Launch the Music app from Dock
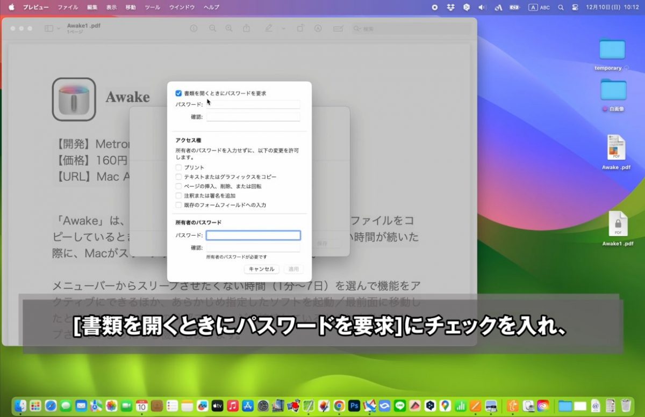The height and width of the screenshot is (417, 645). tap(233, 406)
